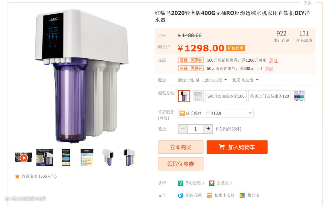Click the 公益宝贝 charity icon
This screenshot has width=323, height=206.
tap(211, 183)
